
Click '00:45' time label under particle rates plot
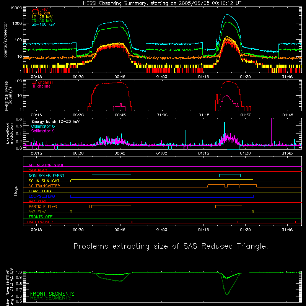click(120, 115)
